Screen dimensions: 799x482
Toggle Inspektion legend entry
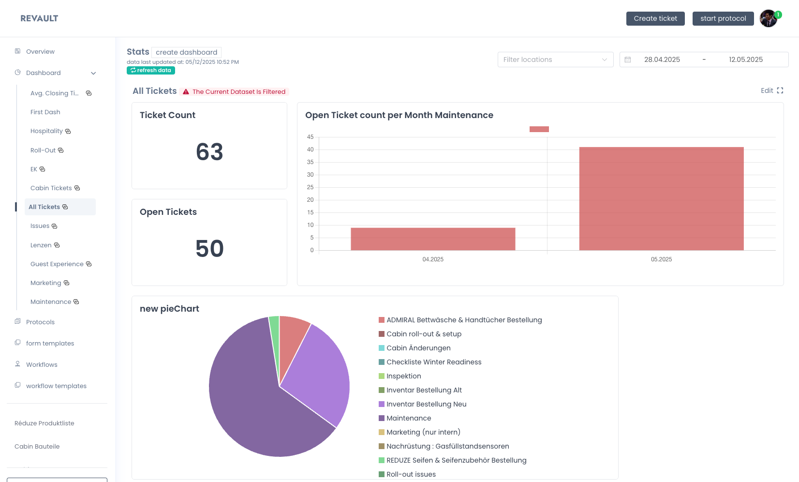[400, 376]
